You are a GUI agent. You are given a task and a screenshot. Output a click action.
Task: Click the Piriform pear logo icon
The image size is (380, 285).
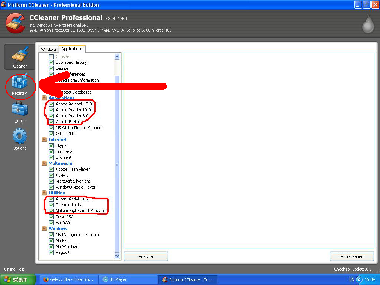pyautogui.click(x=368, y=24)
